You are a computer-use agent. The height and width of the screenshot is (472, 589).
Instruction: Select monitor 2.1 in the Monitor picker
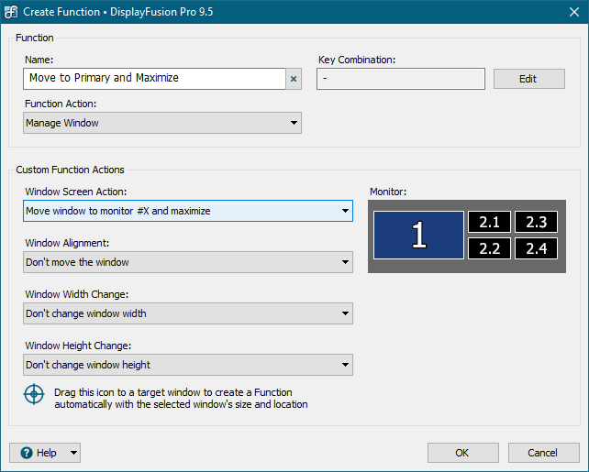click(489, 222)
